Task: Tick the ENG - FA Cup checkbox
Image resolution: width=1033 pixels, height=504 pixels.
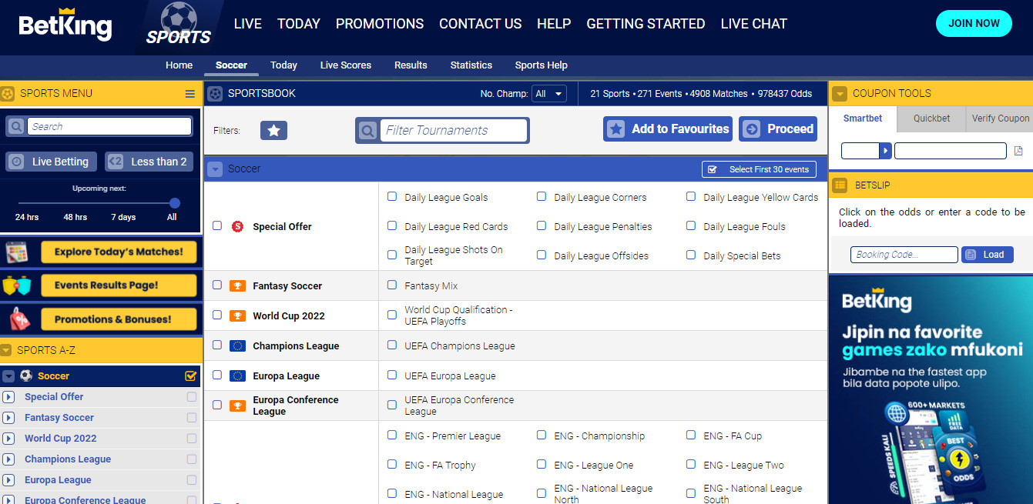Action: point(691,435)
